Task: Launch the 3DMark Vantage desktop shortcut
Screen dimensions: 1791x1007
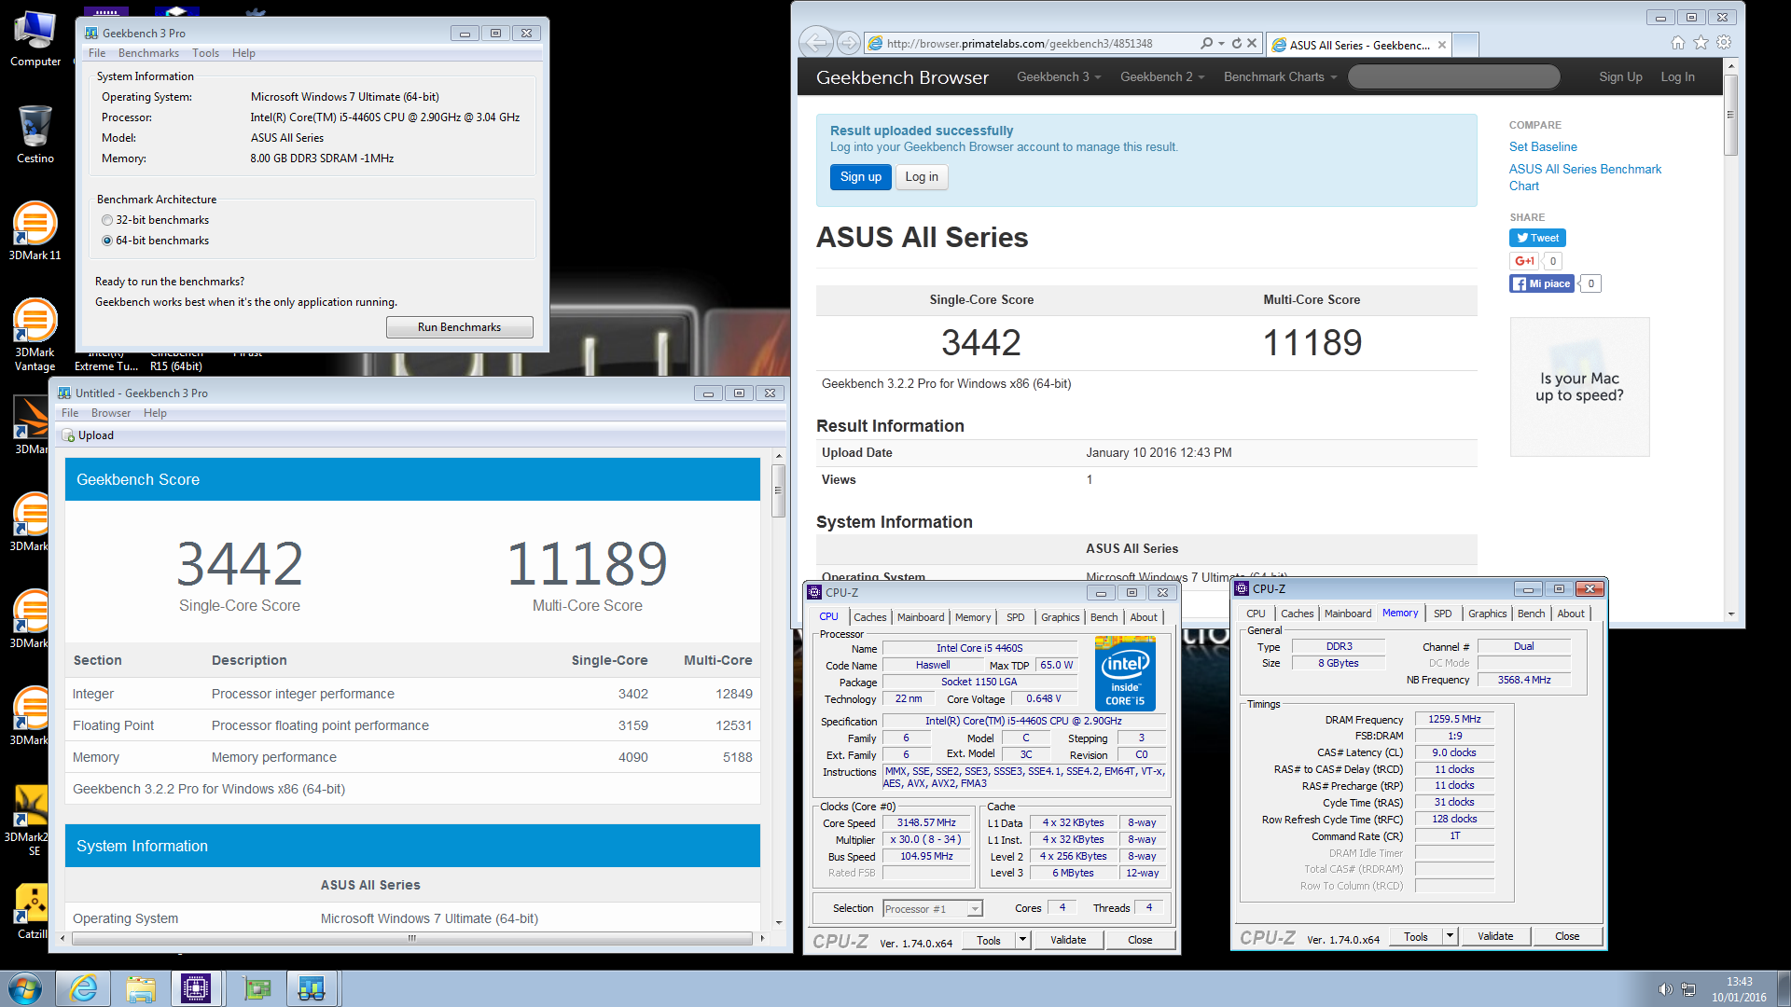Action: click(x=35, y=334)
